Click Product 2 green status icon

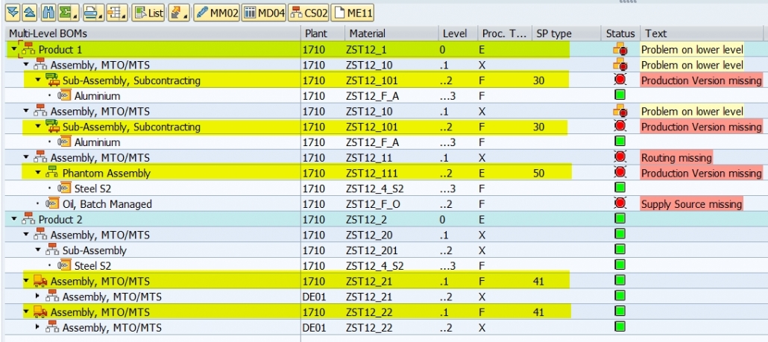[x=620, y=219]
